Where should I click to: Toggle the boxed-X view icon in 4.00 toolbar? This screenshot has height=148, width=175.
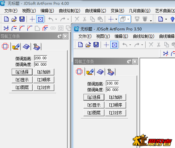(40, 19)
